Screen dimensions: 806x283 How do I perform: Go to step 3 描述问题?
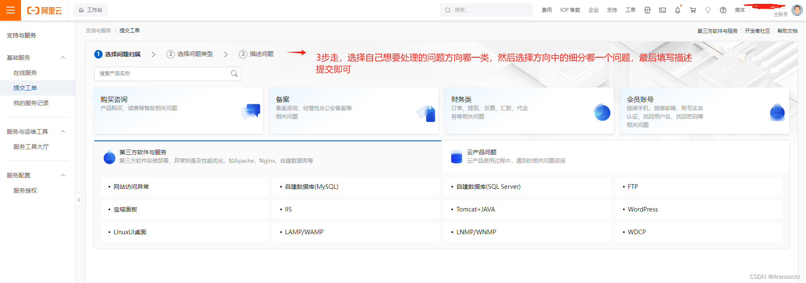point(256,54)
